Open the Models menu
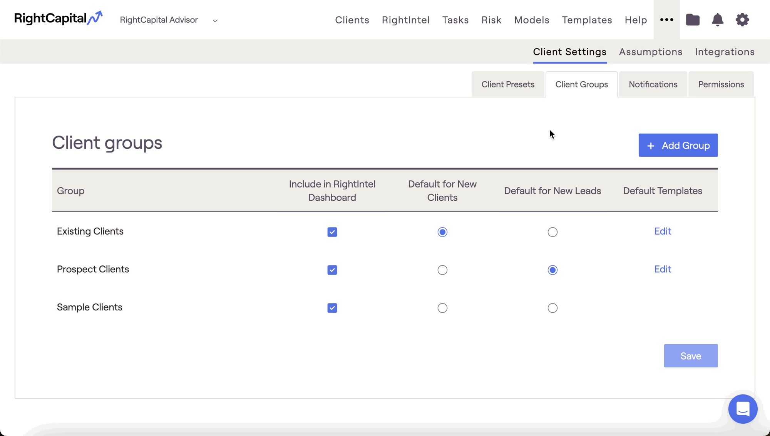Image resolution: width=770 pixels, height=436 pixels. (532, 20)
